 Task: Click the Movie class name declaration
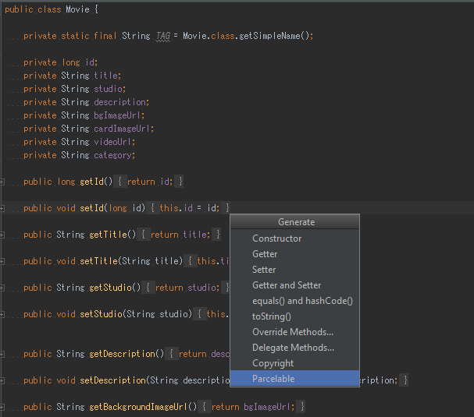[77, 9]
